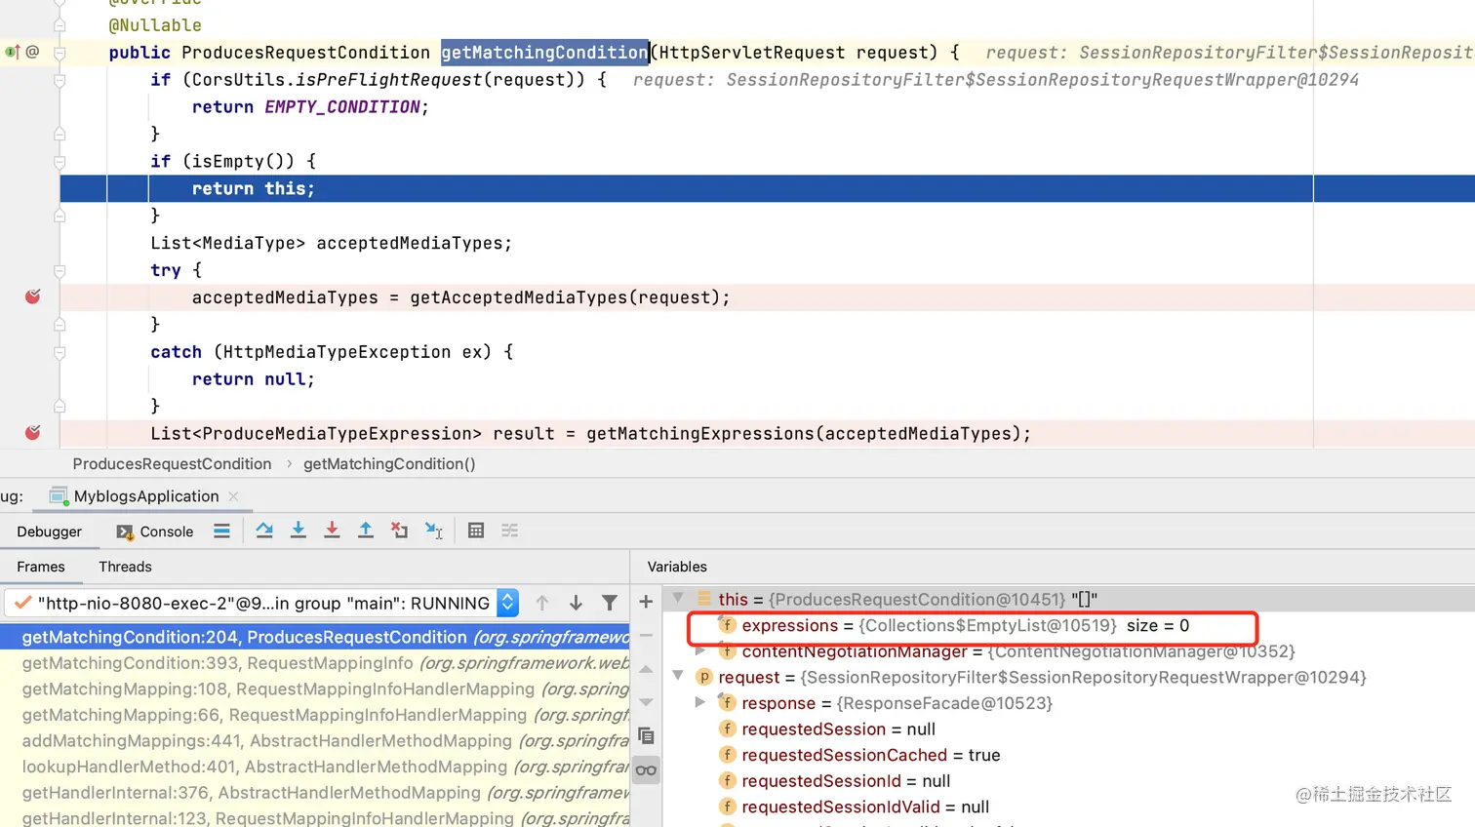Select frame getMatchingCondition:204, ProducesRequestCondition
Screen dimensions: 1475x827
click(315, 637)
